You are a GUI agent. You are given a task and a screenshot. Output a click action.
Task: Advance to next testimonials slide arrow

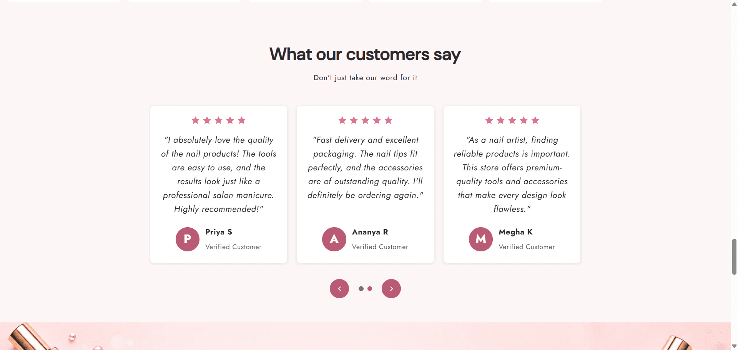click(391, 289)
